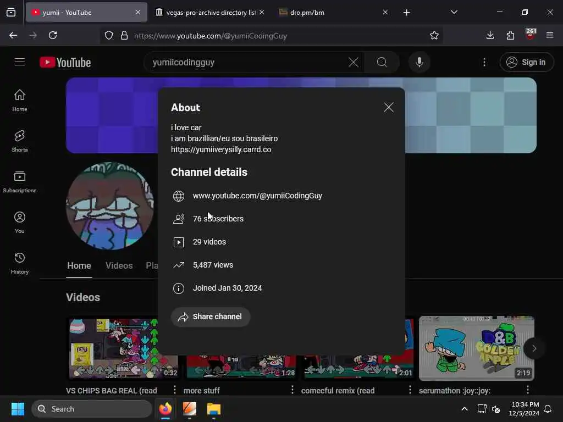
Task: Show tracking protection shield info
Action: 109,35
